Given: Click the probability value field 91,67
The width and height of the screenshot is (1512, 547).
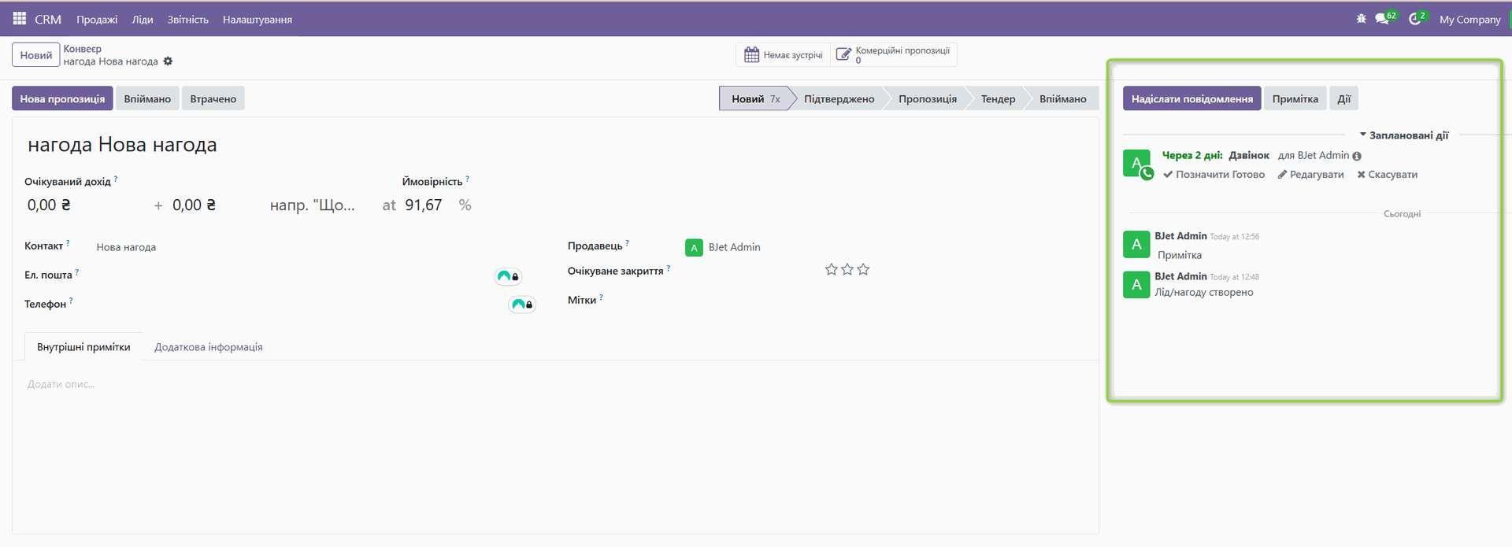Looking at the screenshot, I should tap(423, 205).
